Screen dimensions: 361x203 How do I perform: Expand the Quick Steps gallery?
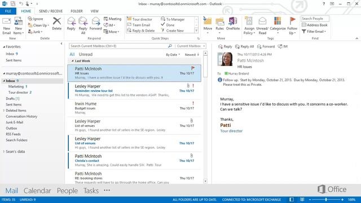coord(196,30)
